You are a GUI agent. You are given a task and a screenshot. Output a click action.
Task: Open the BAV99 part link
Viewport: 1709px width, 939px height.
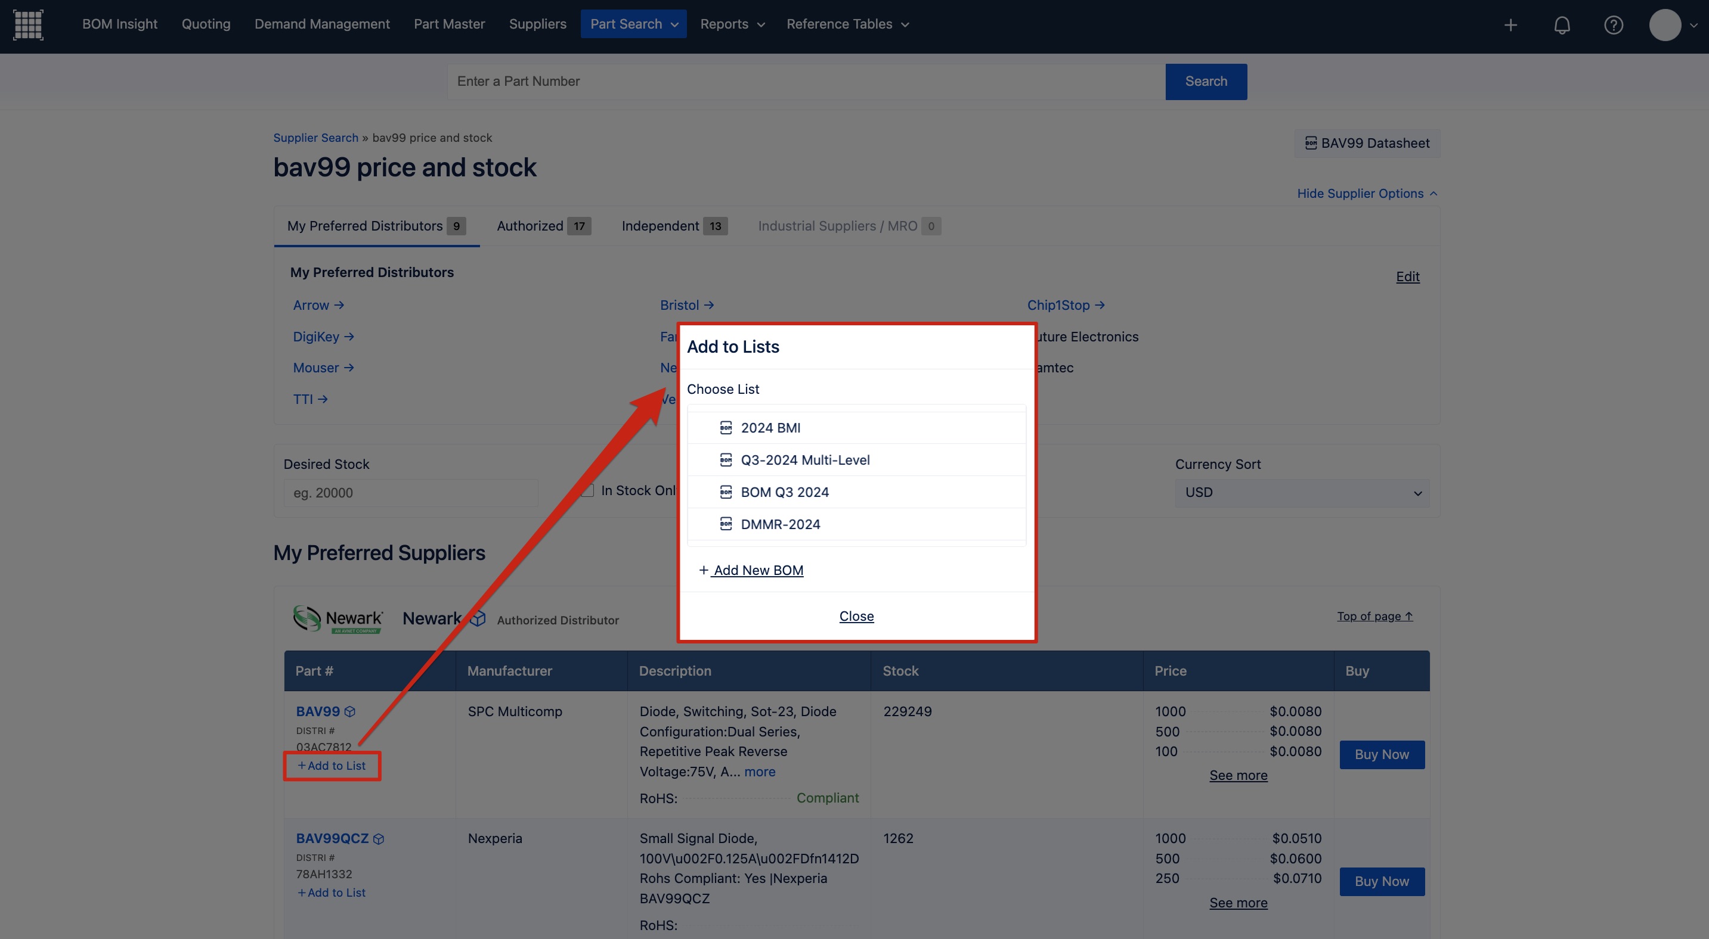(x=318, y=711)
